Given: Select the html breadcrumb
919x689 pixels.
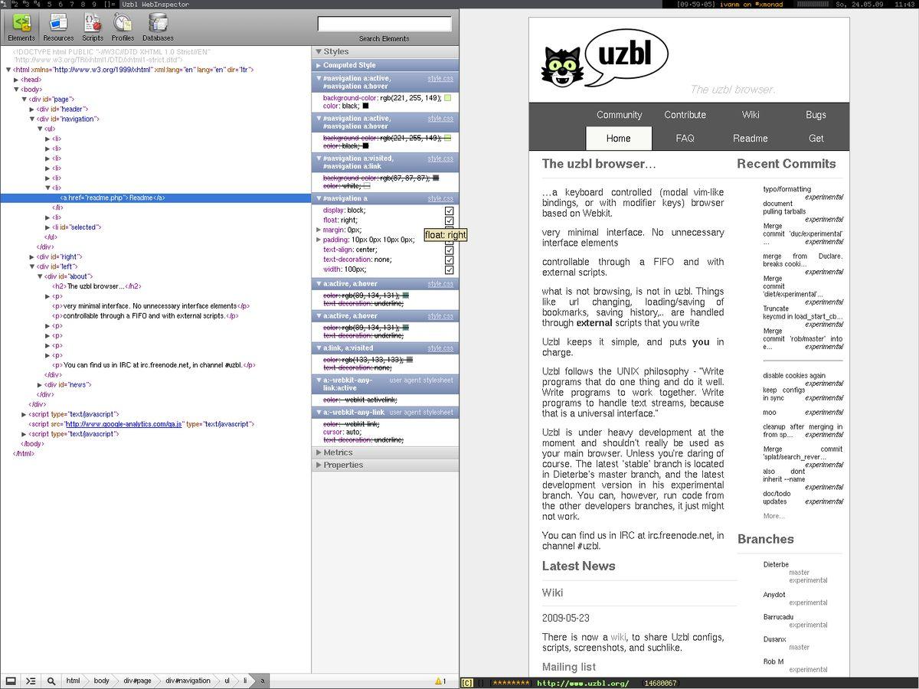Looking at the screenshot, I should [73, 681].
